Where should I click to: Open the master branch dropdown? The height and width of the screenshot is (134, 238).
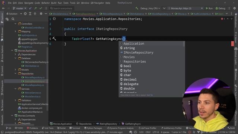[x=19, y=8]
